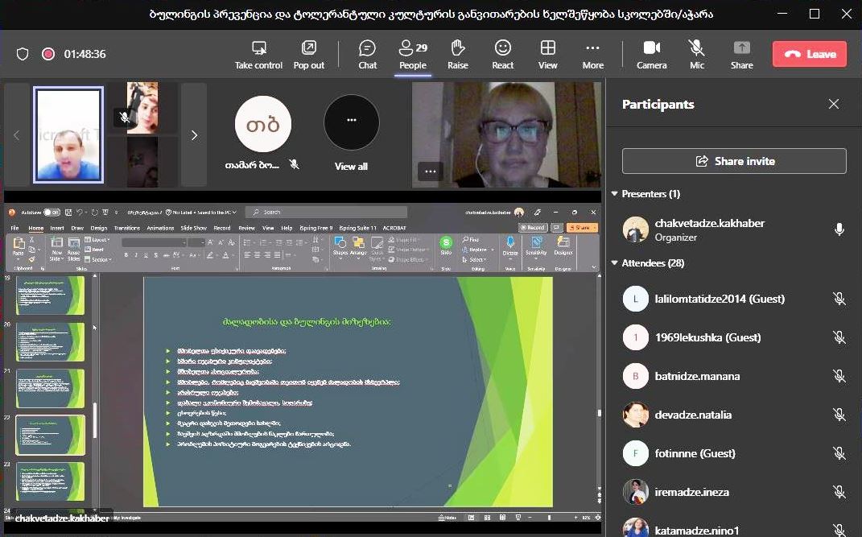
Task: Open the Design tab in PowerPoint
Action: click(x=99, y=228)
